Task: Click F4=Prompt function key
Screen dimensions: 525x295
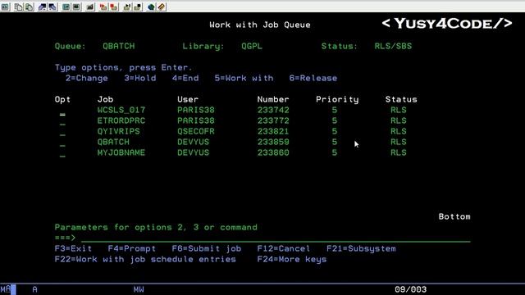Action: (x=131, y=248)
